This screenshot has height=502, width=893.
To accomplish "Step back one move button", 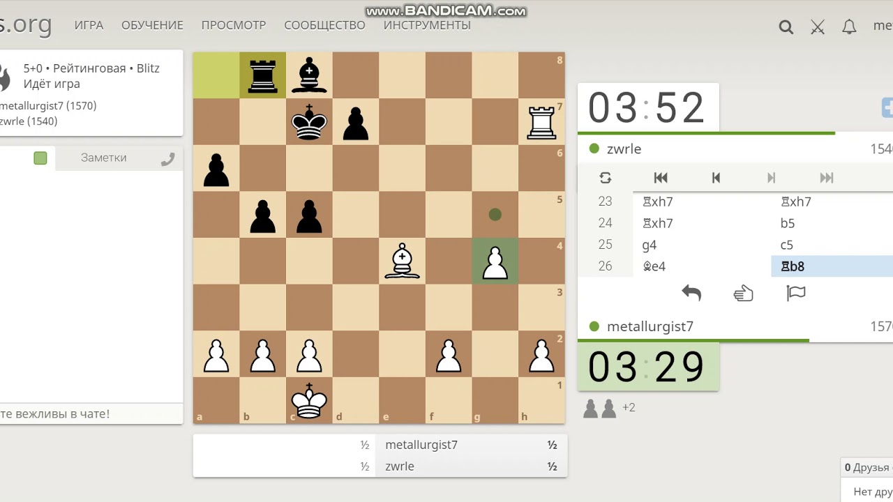I will tap(716, 178).
